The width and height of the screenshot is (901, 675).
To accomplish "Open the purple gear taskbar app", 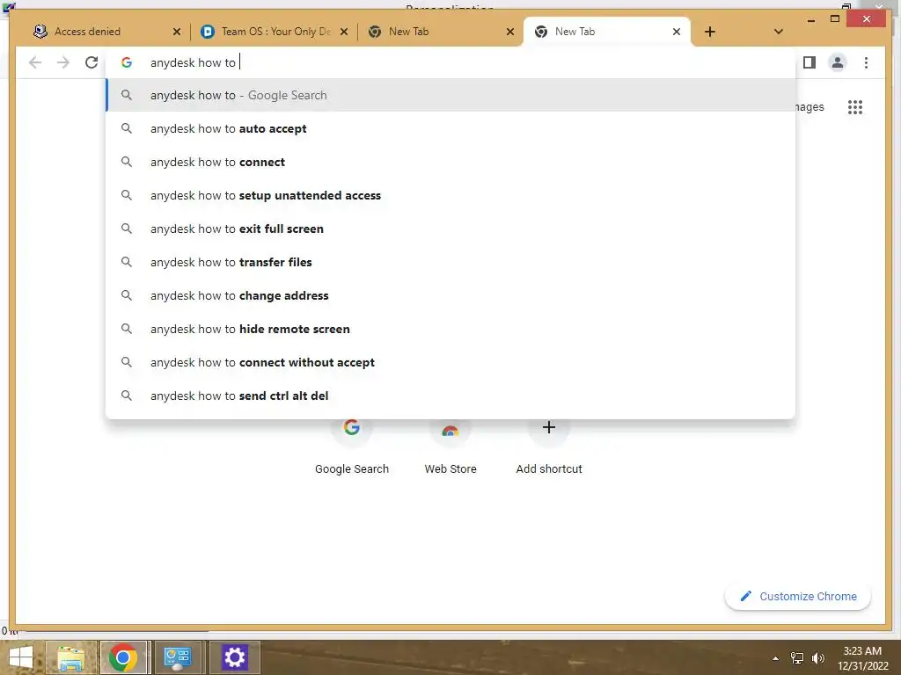I will (234, 657).
